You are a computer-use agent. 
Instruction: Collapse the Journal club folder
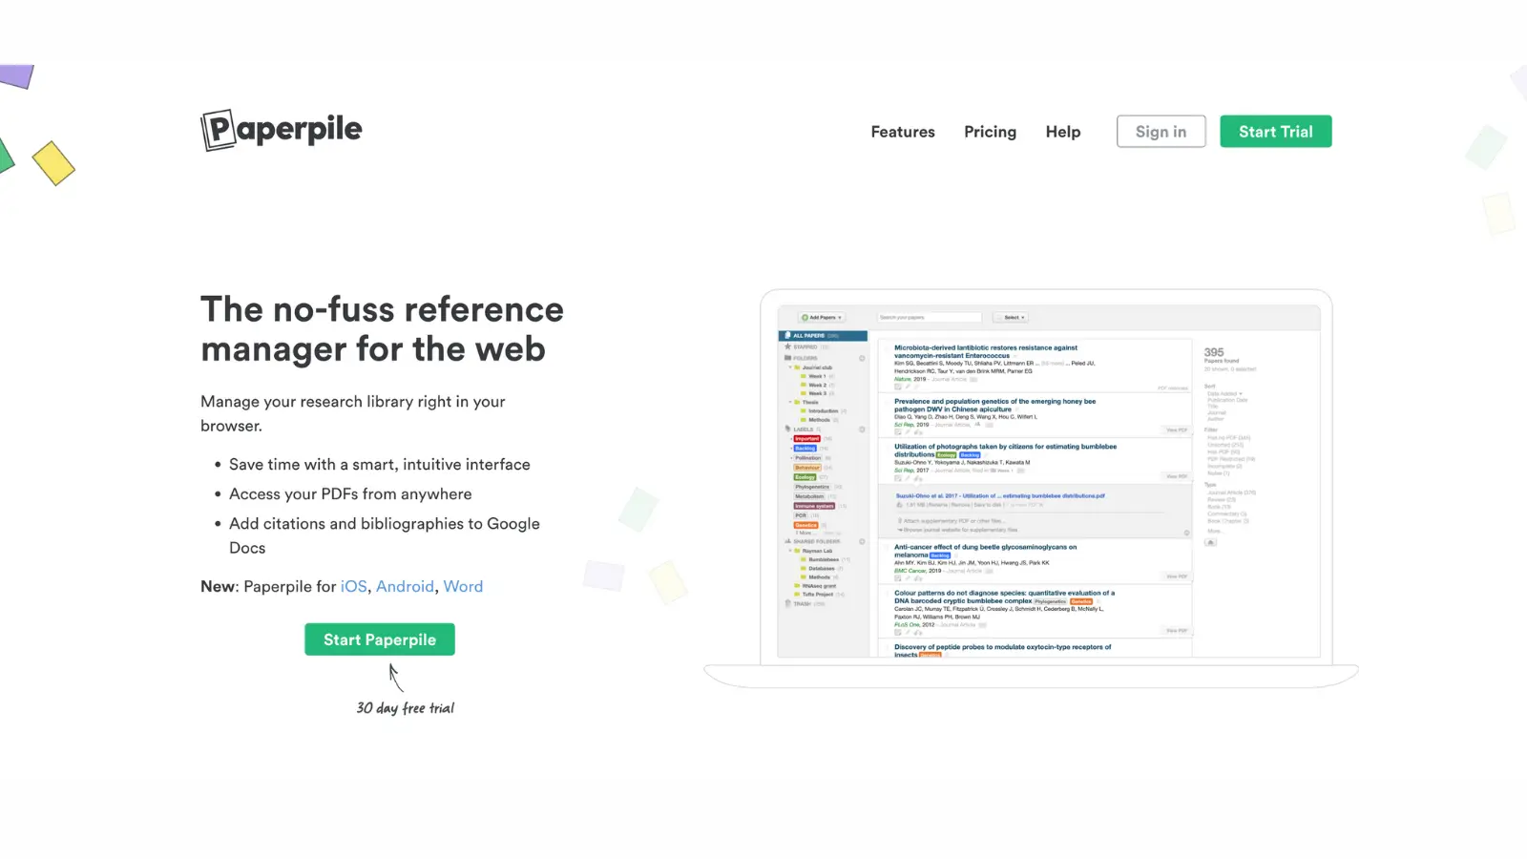point(789,367)
